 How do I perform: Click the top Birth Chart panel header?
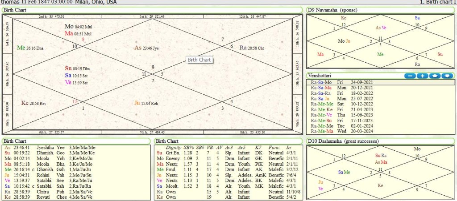(15, 10)
